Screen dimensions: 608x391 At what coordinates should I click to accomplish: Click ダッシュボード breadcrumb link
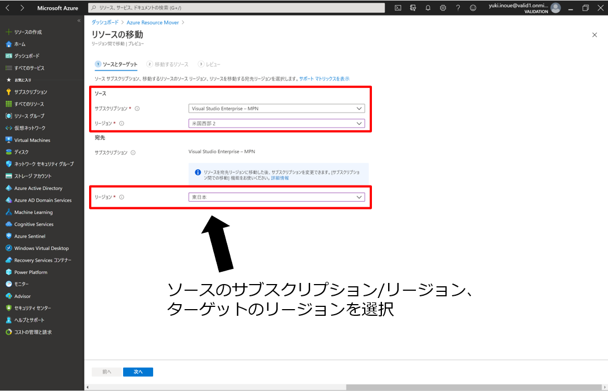(x=105, y=22)
